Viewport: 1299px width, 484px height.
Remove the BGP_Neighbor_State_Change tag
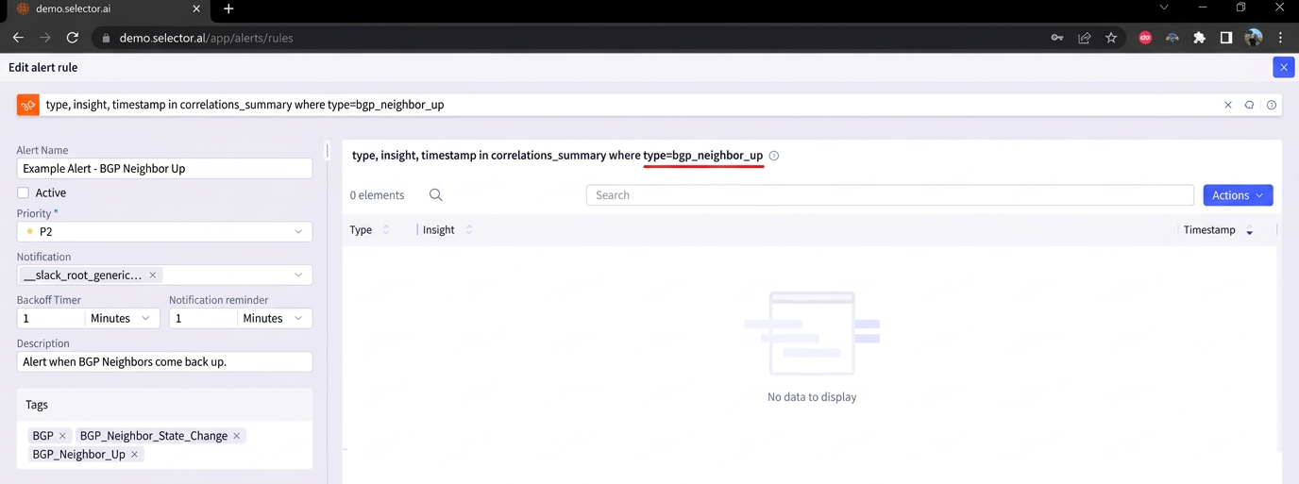pos(237,436)
